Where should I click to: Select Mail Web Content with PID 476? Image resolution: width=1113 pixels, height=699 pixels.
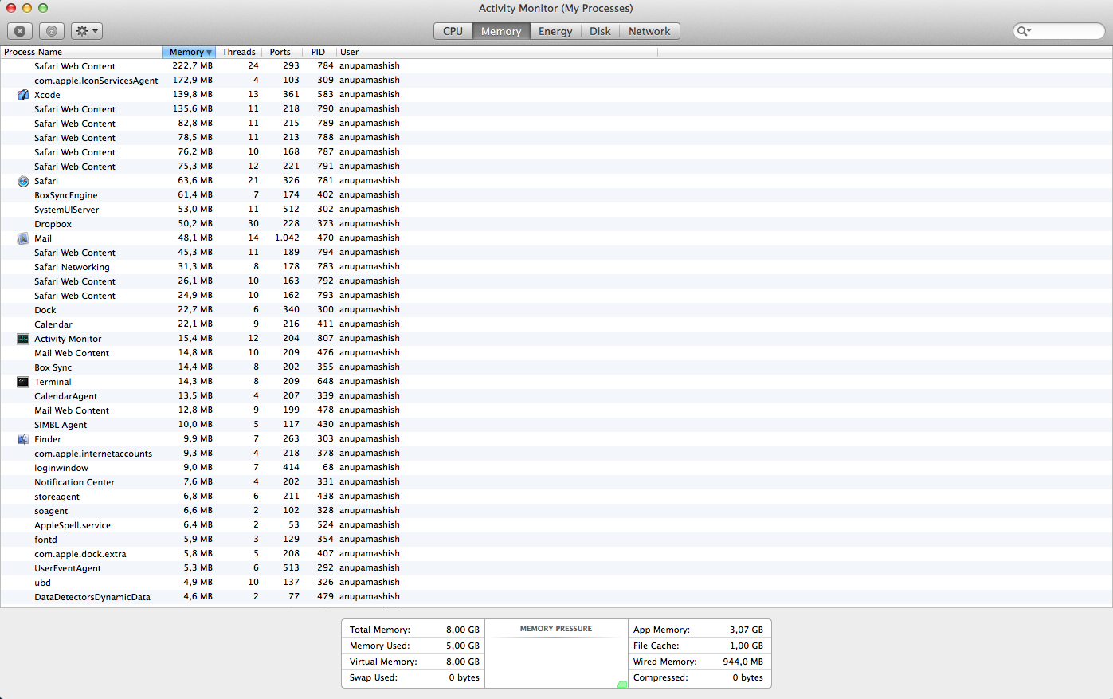click(556, 353)
